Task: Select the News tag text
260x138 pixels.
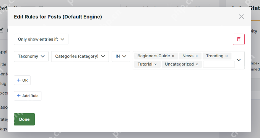Action: pyautogui.click(x=188, y=56)
